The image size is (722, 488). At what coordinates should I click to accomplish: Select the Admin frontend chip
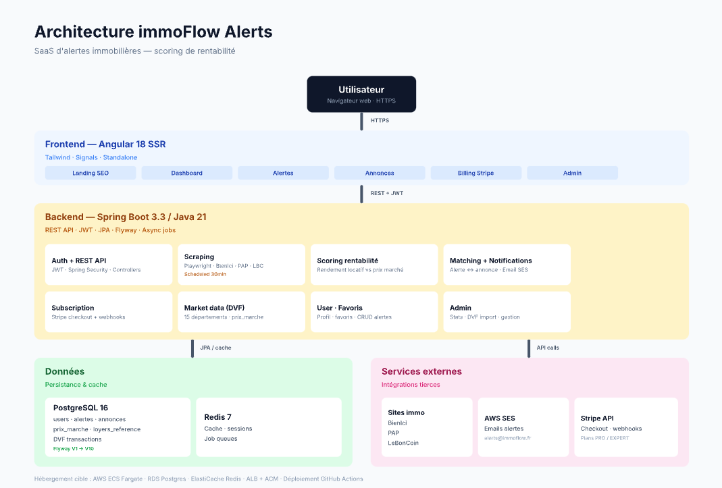pos(572,173)
